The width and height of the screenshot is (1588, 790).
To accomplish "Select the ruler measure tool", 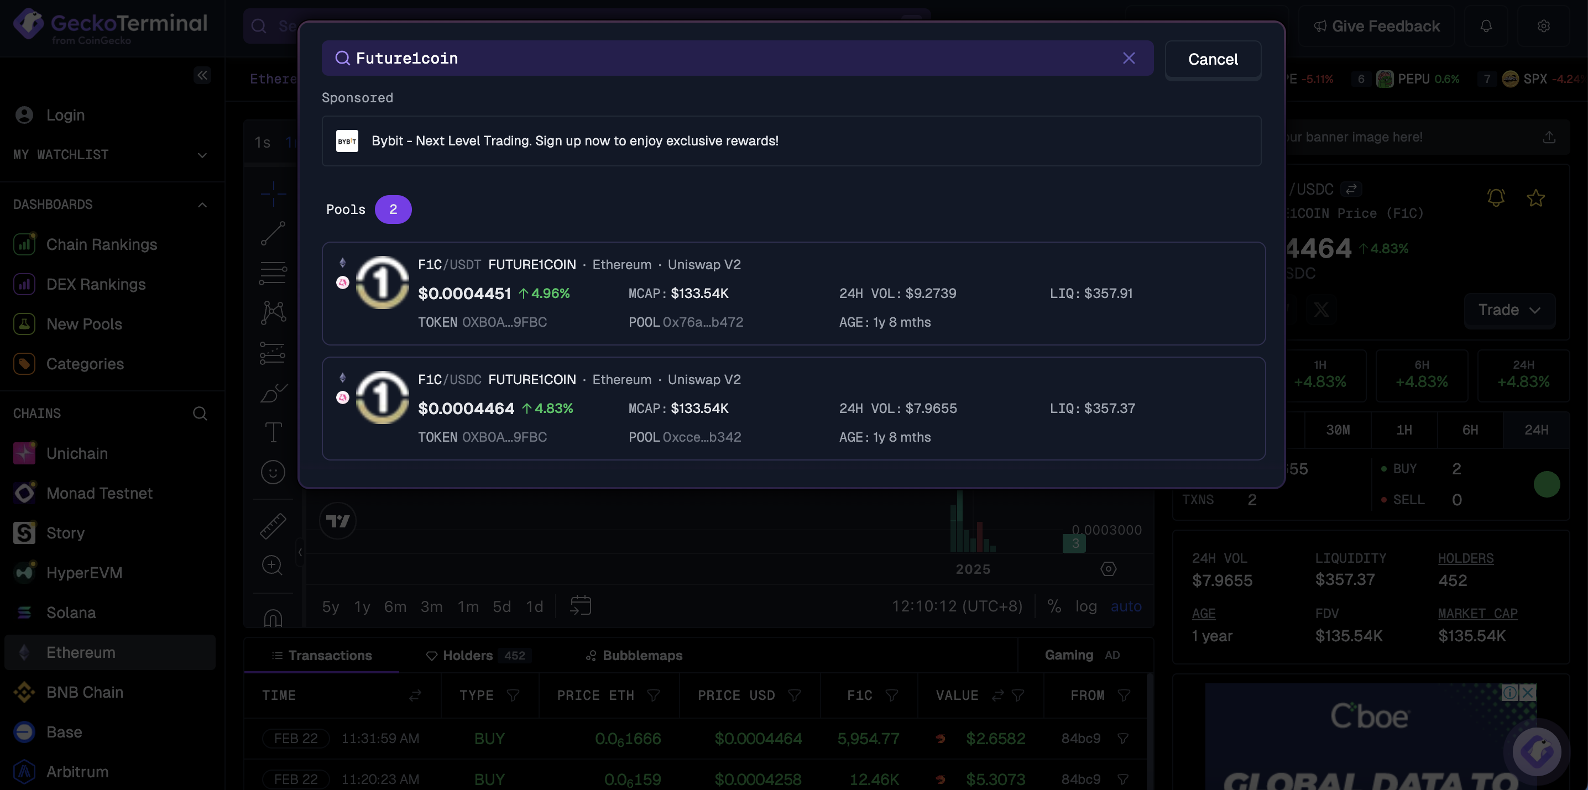I will 273,526.
